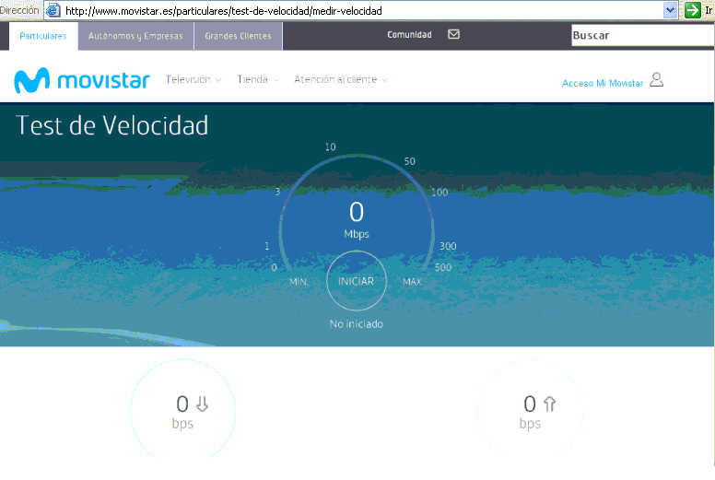715x480 pixels.
Task: Click the Test de Velocidad heading
Action: [x=111, y=125]
